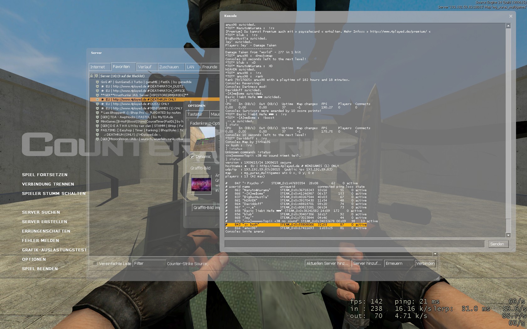This screenshot has height=329, width=527.
Task: Switch to the Internet tab
Action: click(x=100, y=67)
